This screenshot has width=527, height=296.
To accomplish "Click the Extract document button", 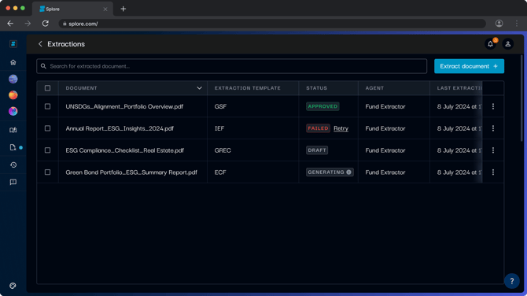I will [469, 66].
